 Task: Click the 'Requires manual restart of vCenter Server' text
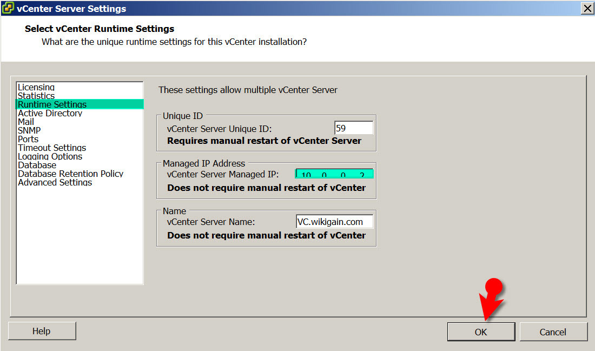click(x=264, y=141)
